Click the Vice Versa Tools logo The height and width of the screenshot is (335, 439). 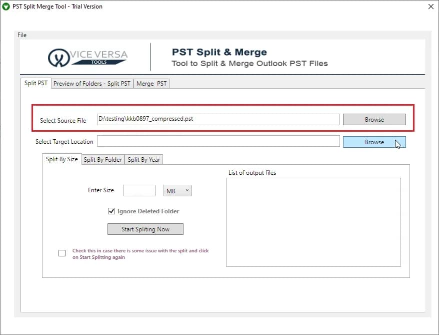coord(87,58)
